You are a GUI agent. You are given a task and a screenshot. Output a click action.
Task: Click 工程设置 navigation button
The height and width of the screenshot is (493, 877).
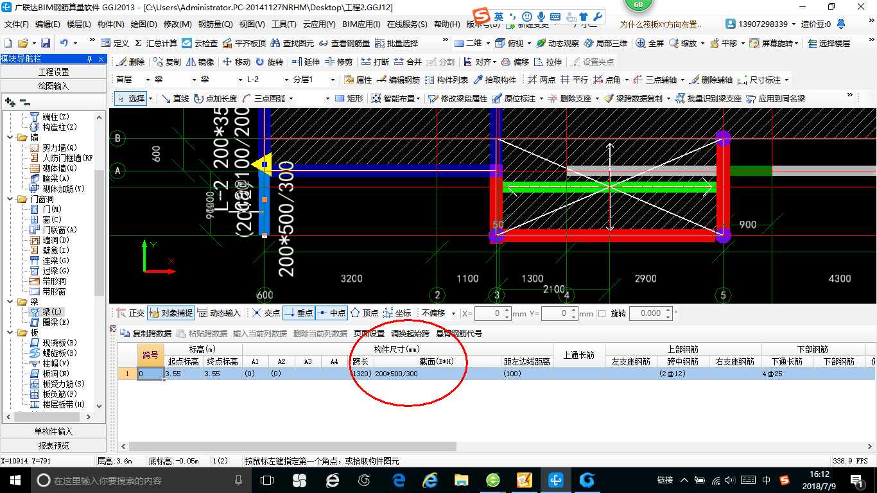point(53,72)
